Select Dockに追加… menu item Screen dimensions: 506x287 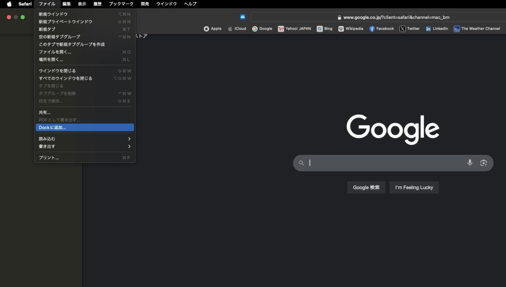[84, 128]
